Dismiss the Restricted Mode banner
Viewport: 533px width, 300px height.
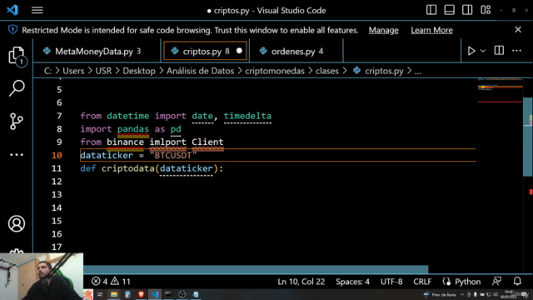click(518, 30)
